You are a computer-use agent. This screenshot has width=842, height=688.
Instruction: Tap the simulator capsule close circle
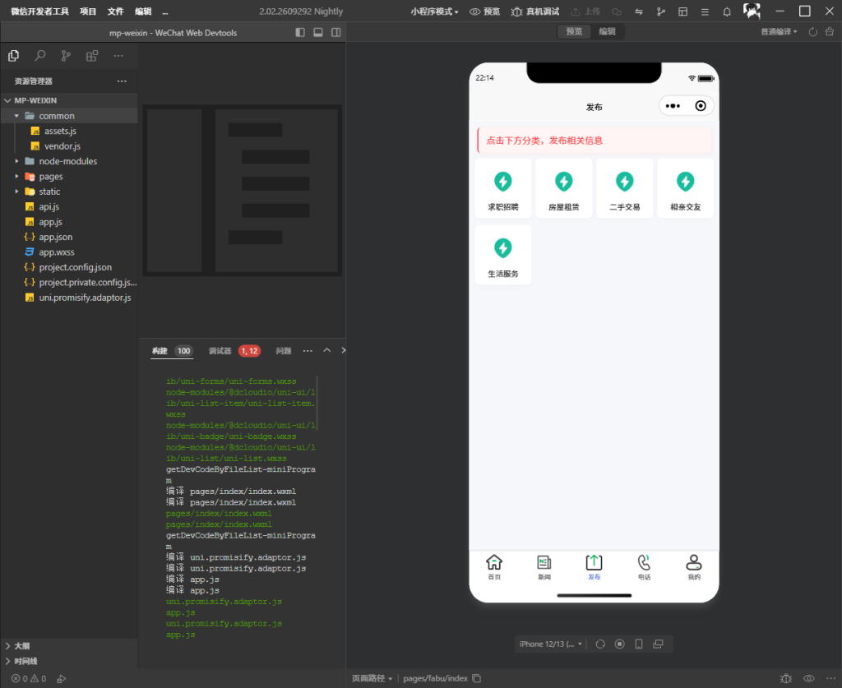(x=701, y=106)
